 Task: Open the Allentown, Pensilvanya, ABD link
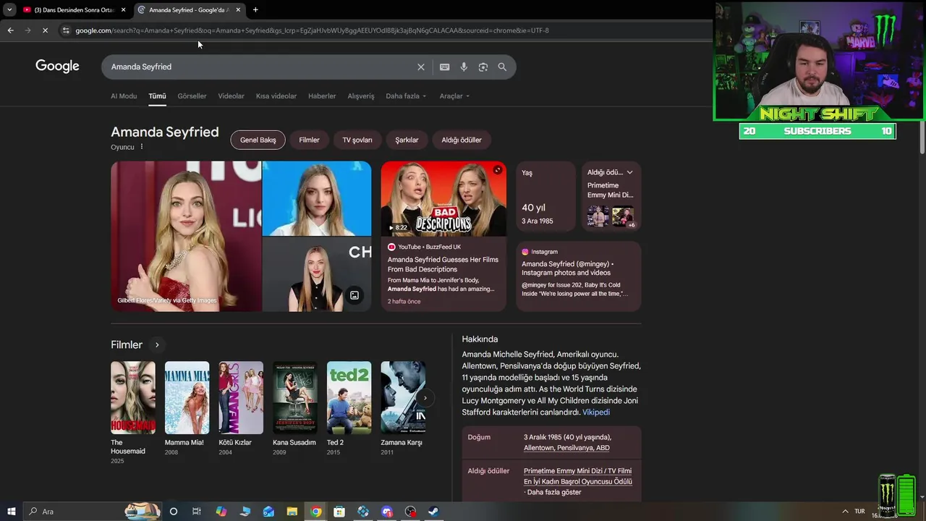[566, 448]
